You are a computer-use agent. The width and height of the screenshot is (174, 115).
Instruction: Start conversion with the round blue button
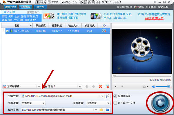pyautogui.click(x=161, y=103)
